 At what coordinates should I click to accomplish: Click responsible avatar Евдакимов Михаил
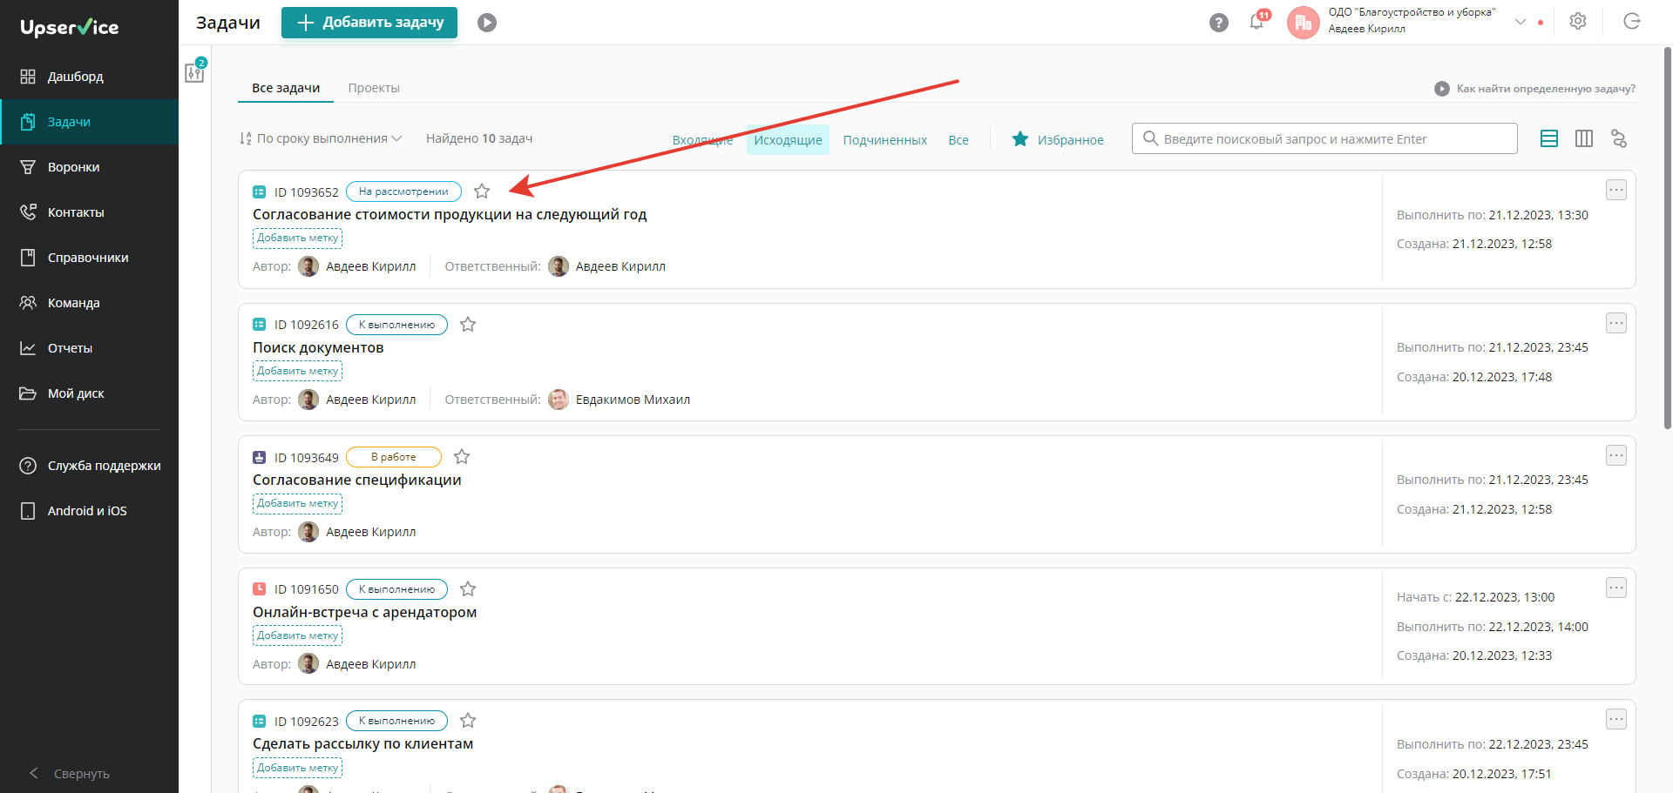[x=559, y=400]
